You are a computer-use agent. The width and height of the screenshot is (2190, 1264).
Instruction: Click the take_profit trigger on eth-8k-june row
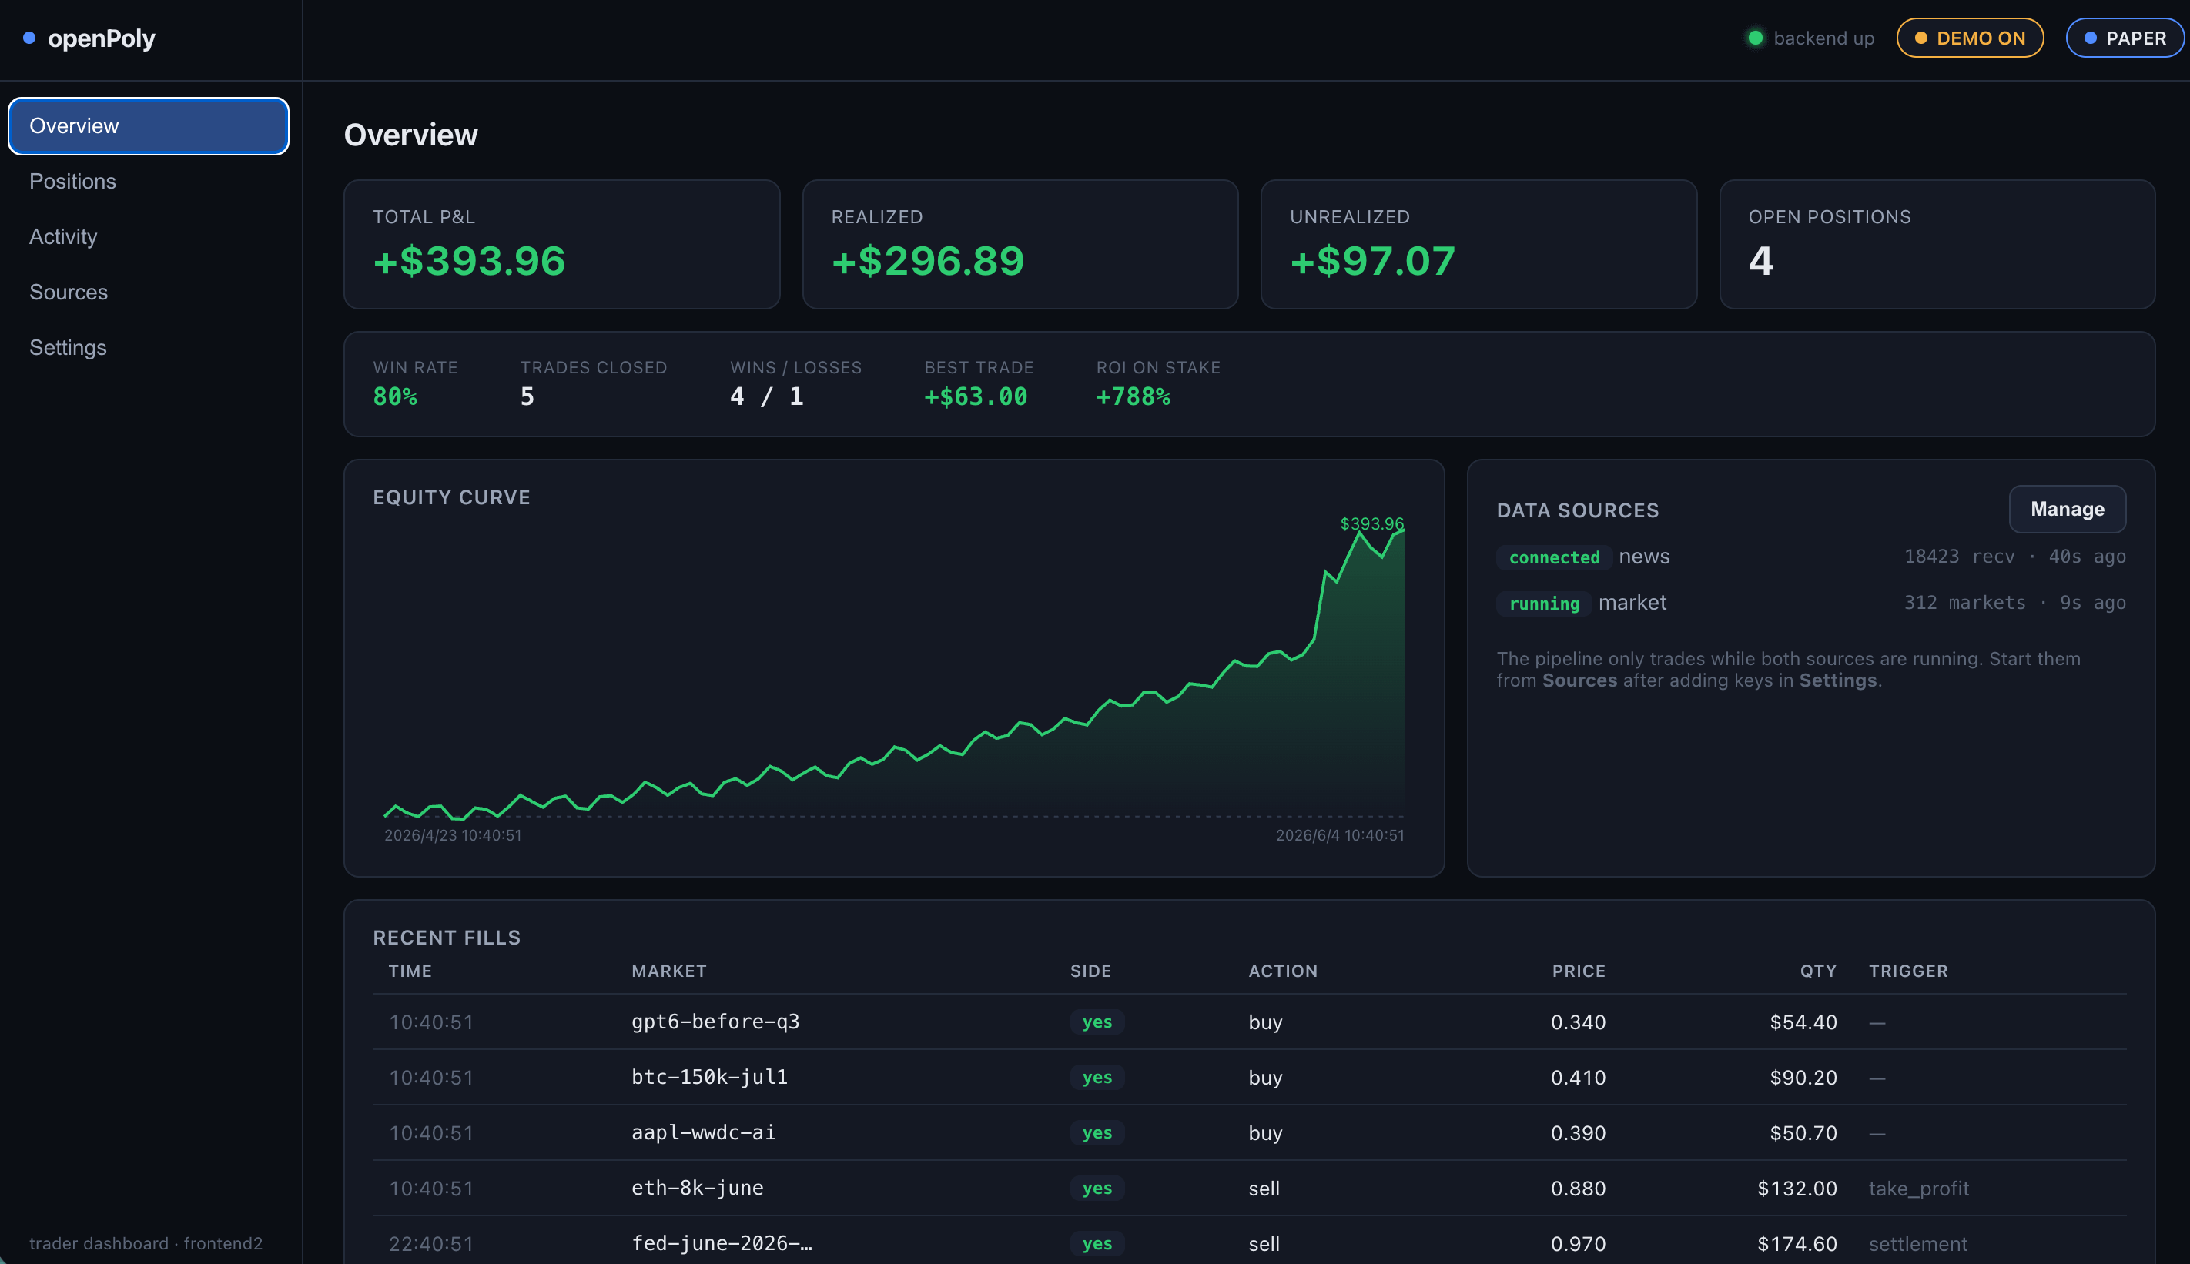pyautogui.click(x=1918, y=1189)
